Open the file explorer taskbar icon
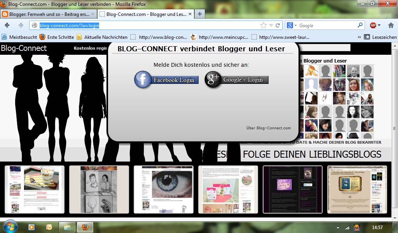Image resolution: width=398 pixels, height=233 pixels. pyautogui.click(x=67, y=227)
